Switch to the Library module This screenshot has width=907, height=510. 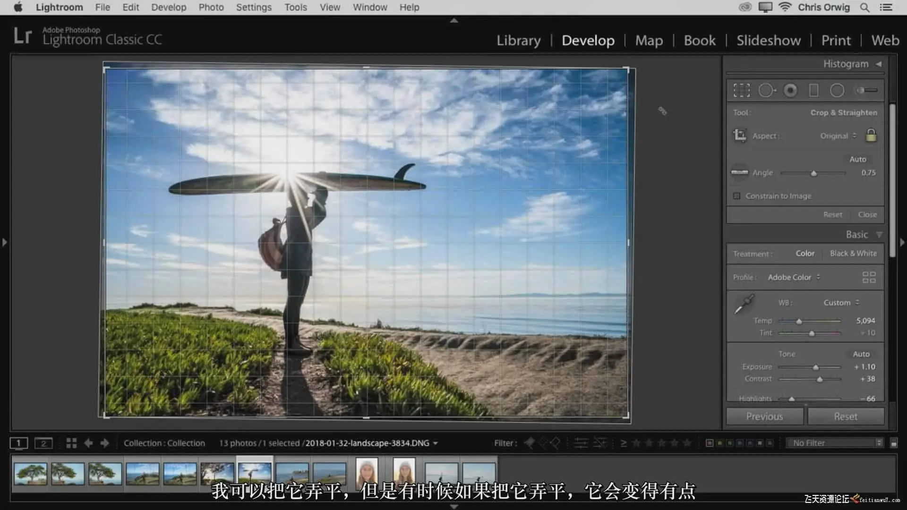(518, 41)
